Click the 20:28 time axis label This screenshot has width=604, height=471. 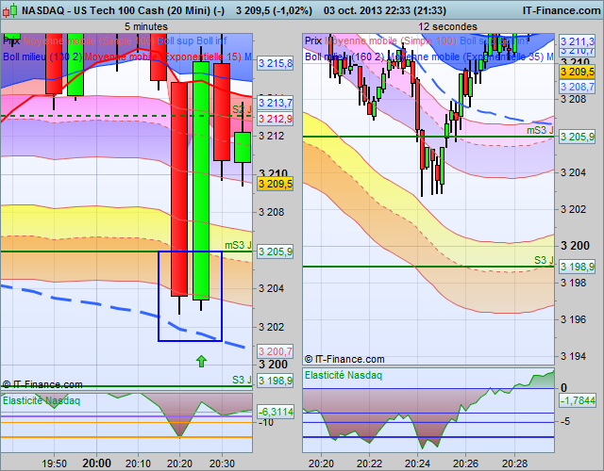pyautogui.click(x=514, y=463)
